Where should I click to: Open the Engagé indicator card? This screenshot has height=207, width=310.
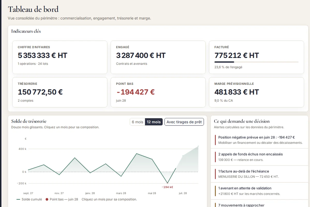(158, 57)
